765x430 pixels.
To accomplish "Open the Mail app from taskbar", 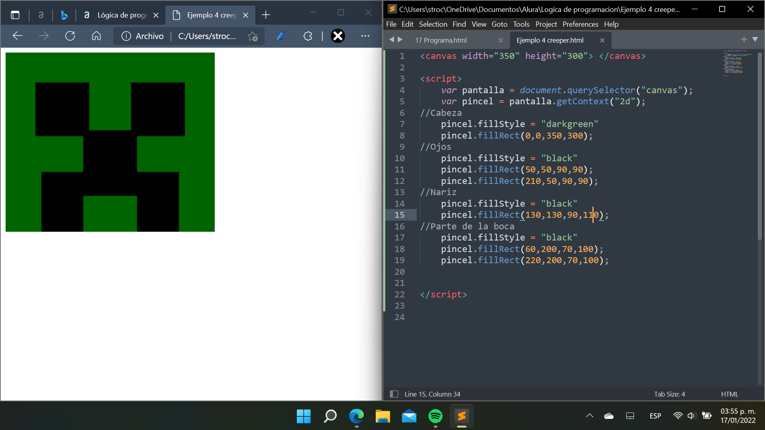I will tap(409, 416).
